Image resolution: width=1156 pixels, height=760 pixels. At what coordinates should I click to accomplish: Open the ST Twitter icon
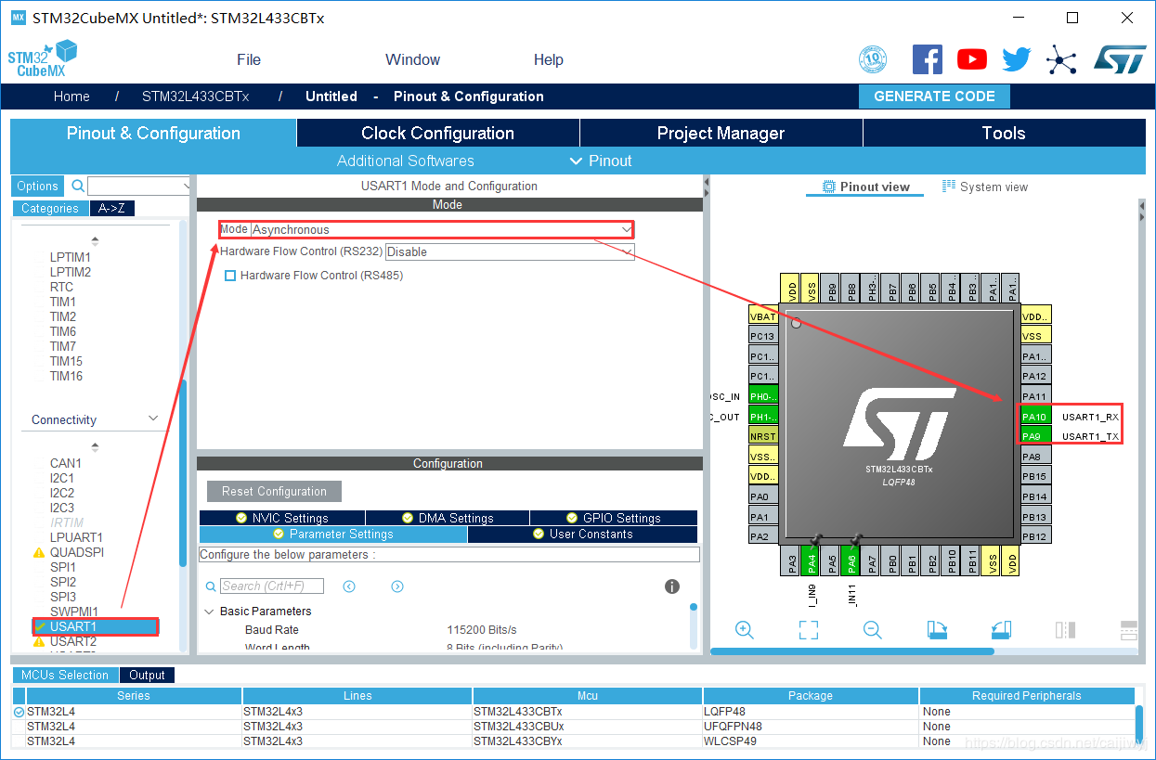(1016, 59)
